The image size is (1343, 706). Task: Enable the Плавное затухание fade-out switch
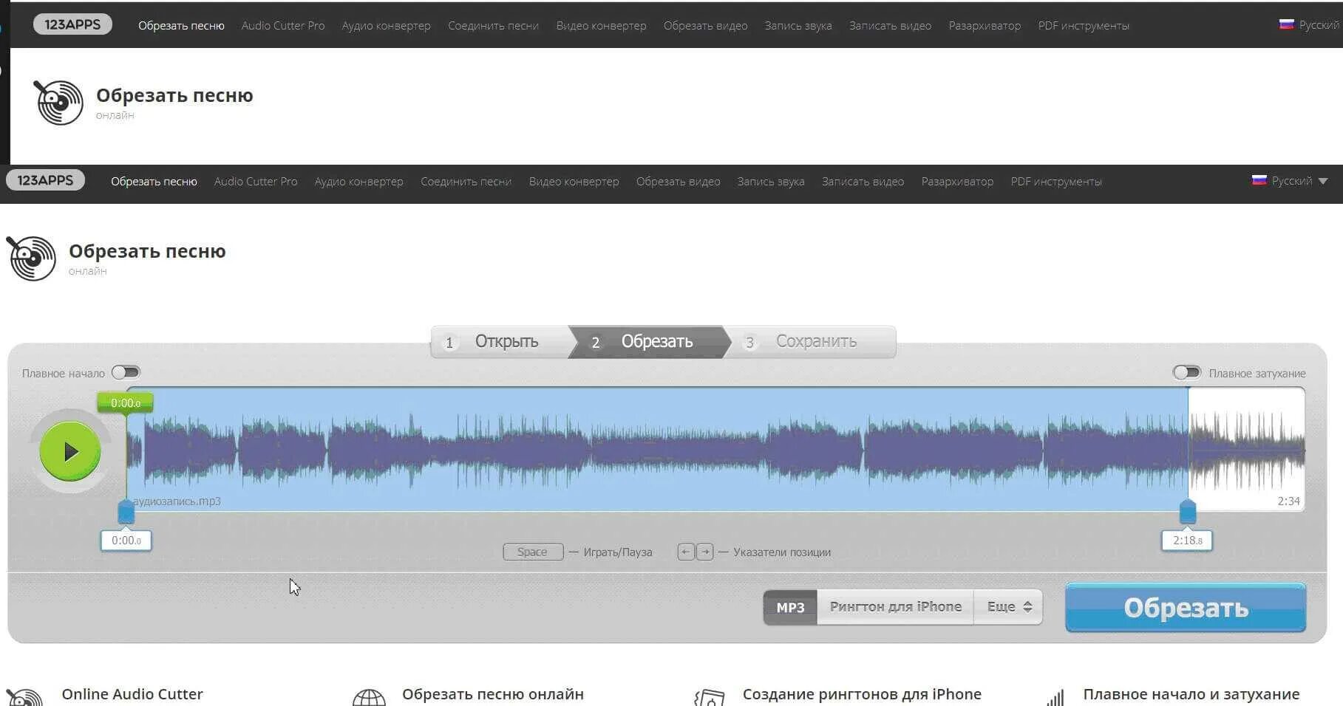[x=1187, y=372]
